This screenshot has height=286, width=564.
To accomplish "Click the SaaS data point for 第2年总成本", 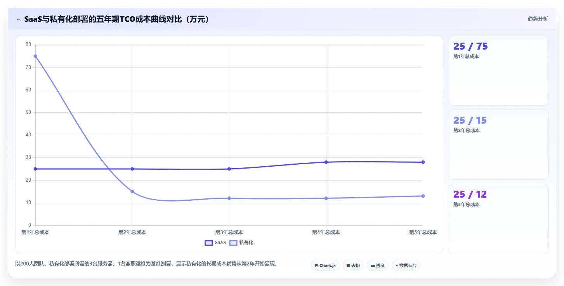I will pyautogui.click(x=132, y=169).
